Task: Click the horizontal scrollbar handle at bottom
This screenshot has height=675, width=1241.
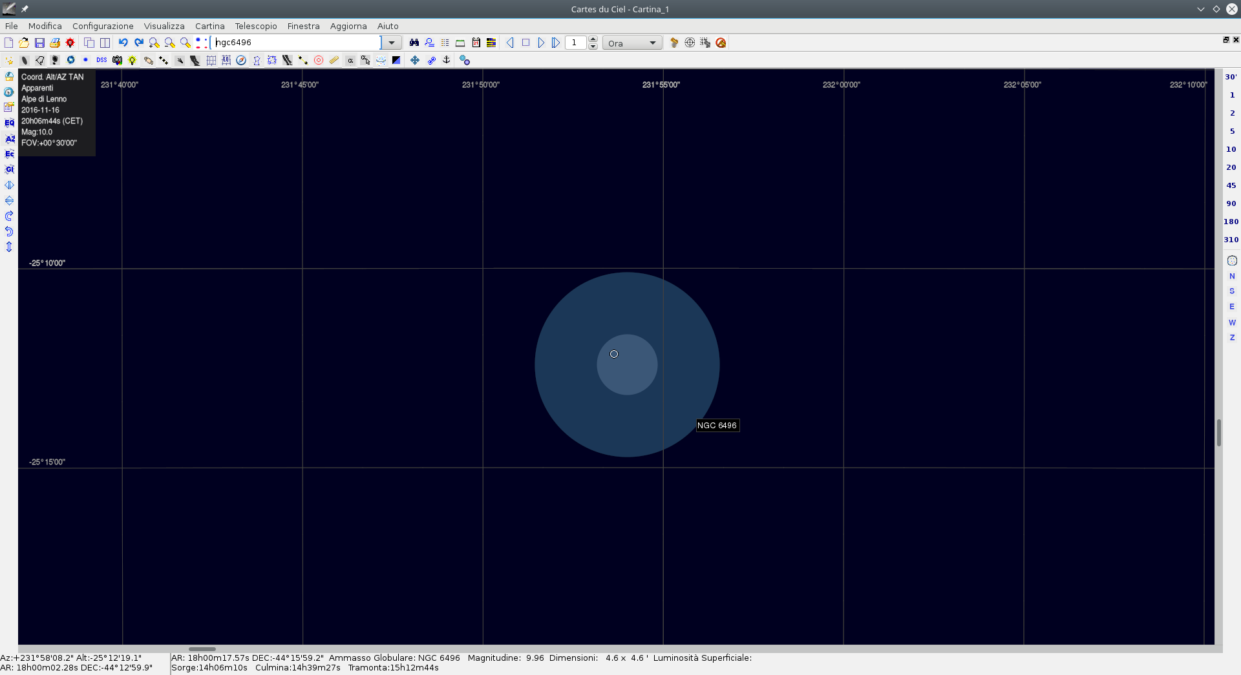Action: tap(202, 649)
